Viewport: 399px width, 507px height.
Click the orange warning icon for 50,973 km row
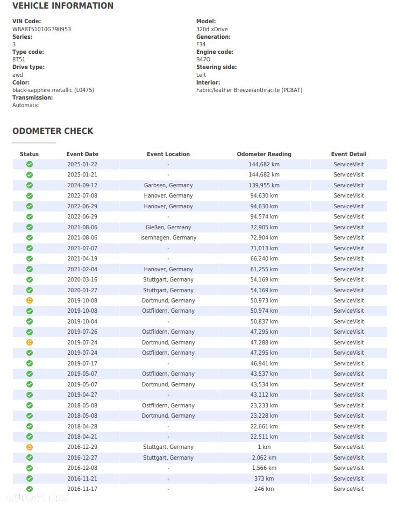(x=30, y=300)
